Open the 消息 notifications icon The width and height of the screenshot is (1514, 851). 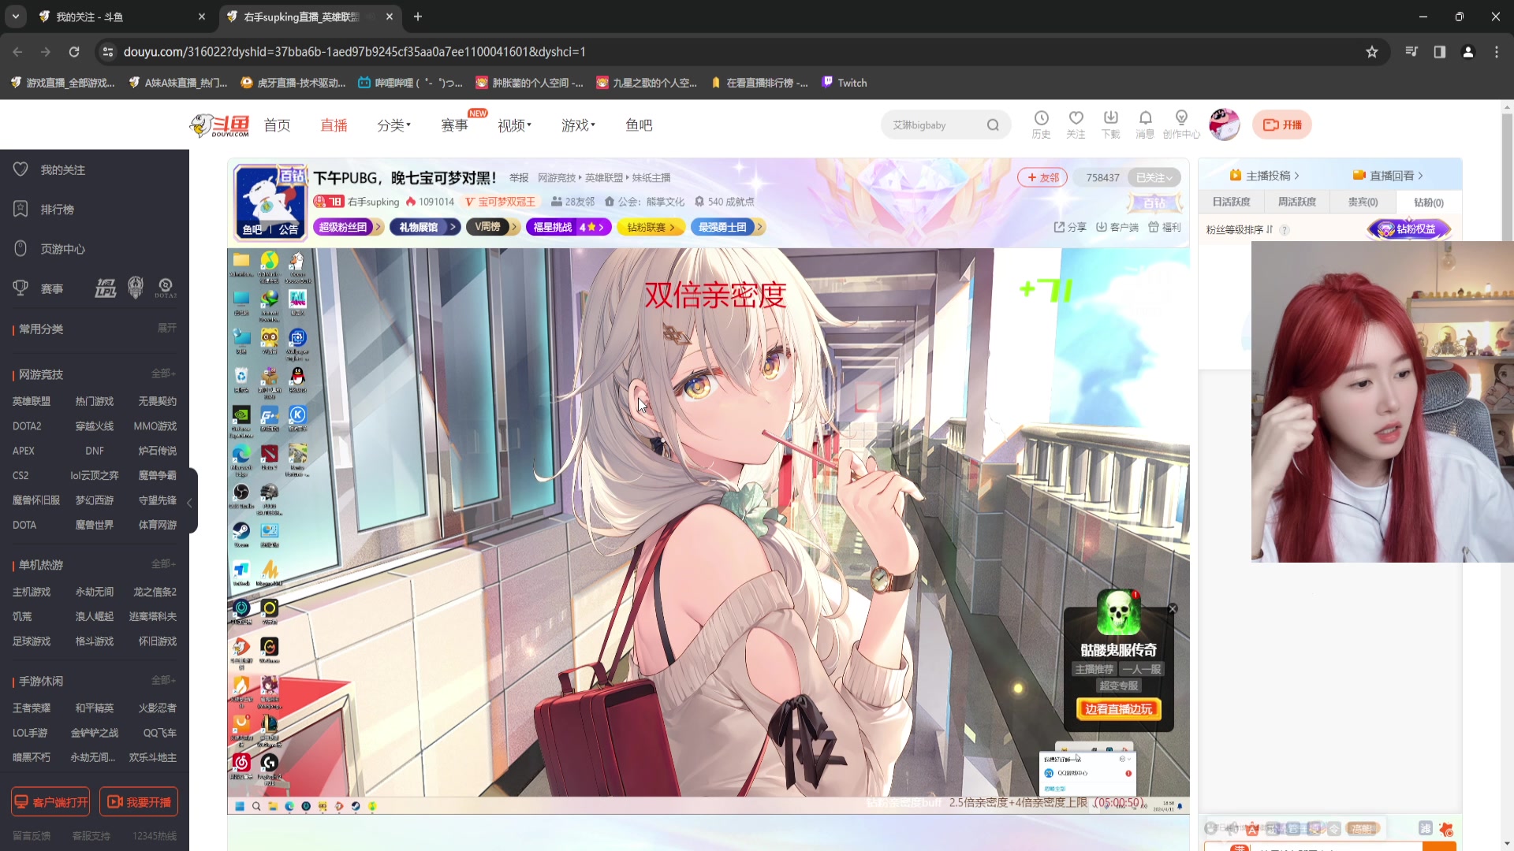[x=1146, y=124]
